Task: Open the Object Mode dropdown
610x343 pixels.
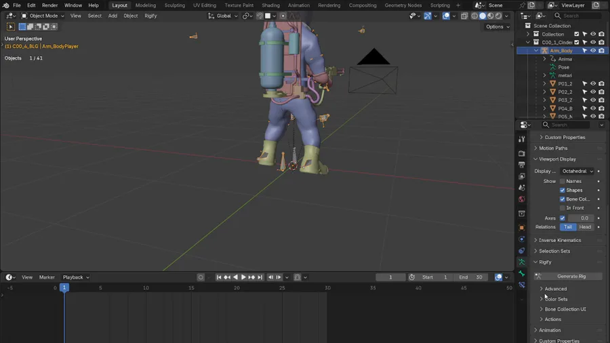Action: (x=43, y=16)
